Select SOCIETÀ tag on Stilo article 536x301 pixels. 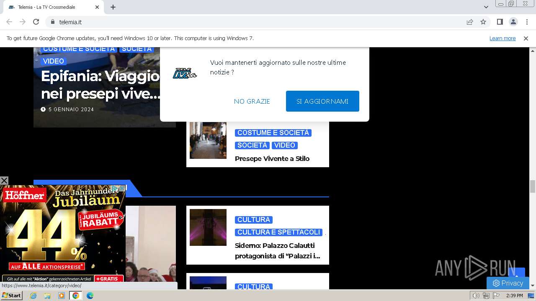click(252, 145)
